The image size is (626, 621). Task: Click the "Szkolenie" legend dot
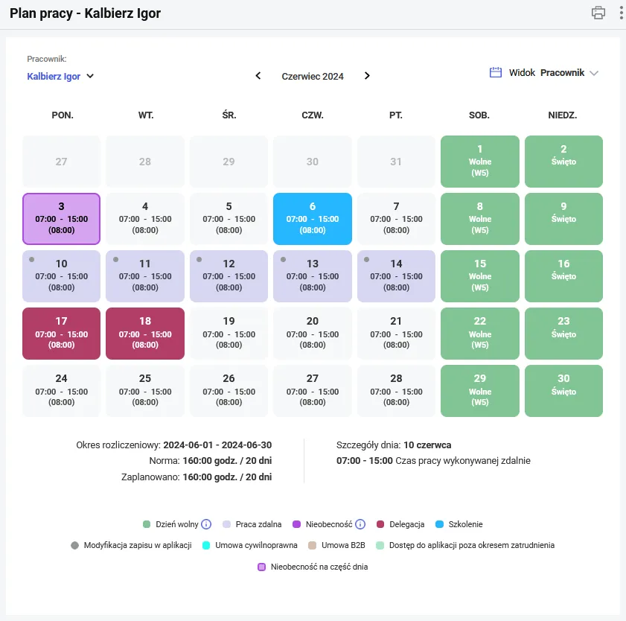point(439,524)
